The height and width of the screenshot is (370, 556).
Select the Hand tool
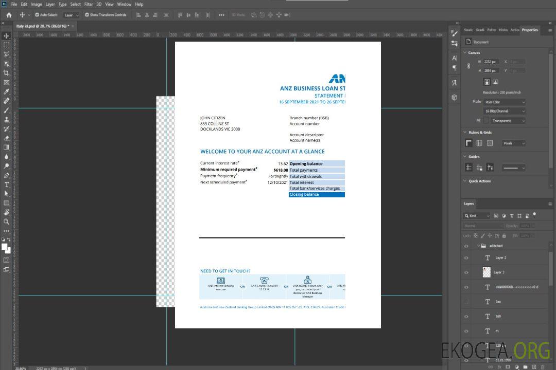tap(6, 212)
